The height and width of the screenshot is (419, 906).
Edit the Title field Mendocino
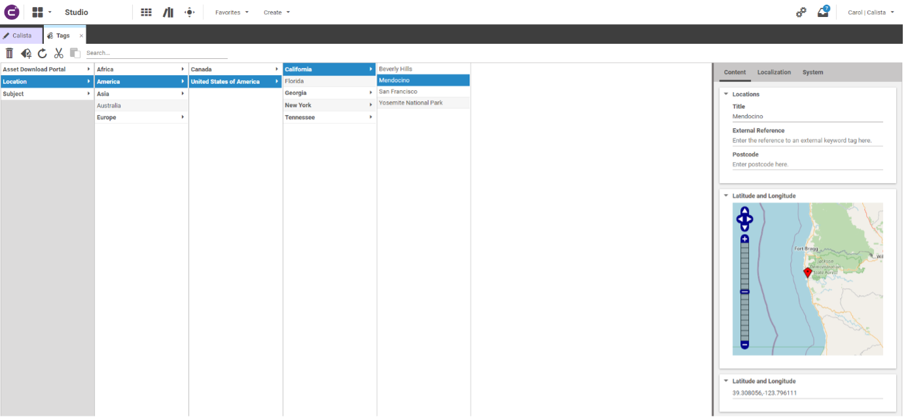[807, 116]
